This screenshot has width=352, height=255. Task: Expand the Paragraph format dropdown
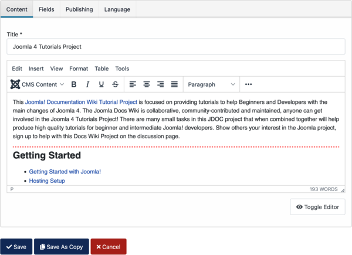pos(211,84)
